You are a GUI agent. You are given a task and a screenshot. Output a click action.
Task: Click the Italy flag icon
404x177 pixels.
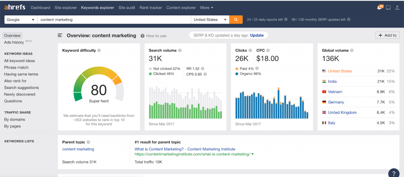coord(324,123)
